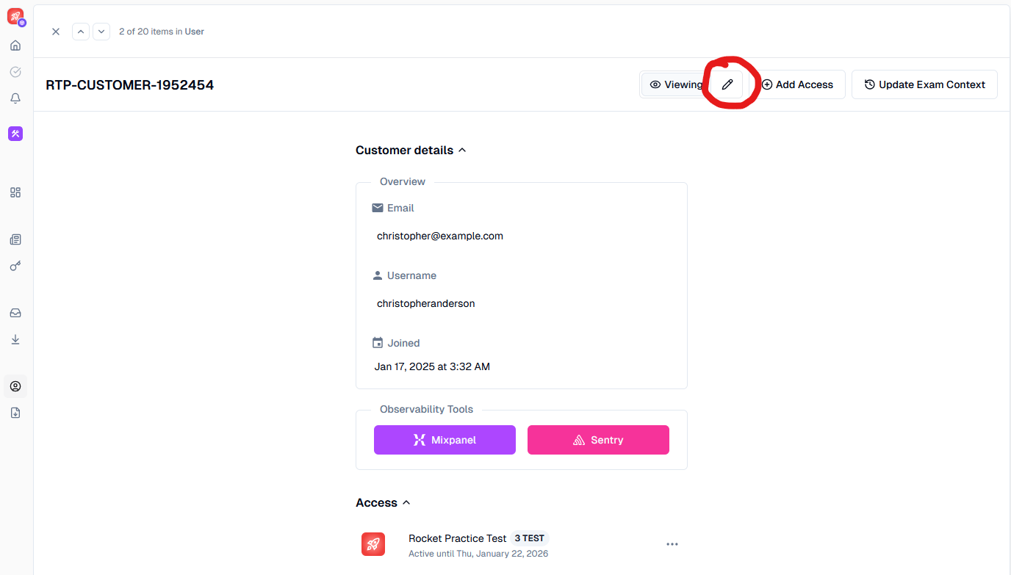Go to the next user item
Viewport: 1011px width, 575px height.
[x=101, y=32]
